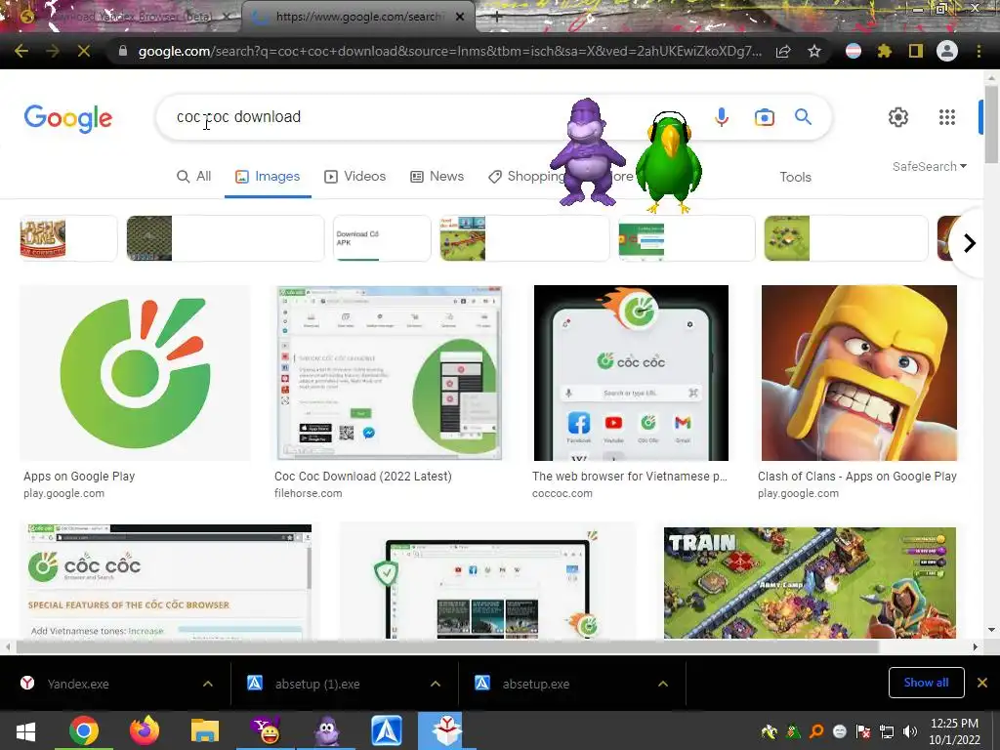This screenshot has width=1000, height=750.
Task: Open File Explorer from the taskbar
Action: point(205,730)
